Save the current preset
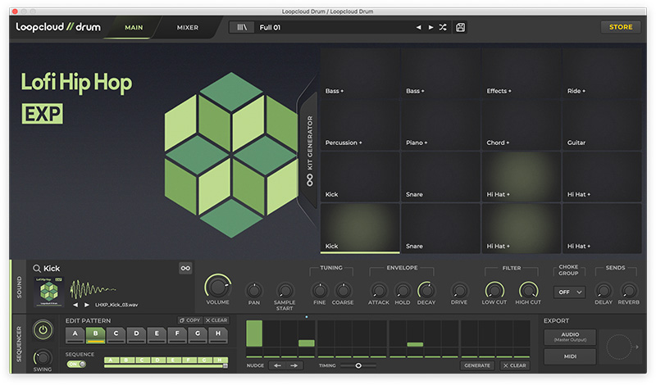Image resolution: width=656 pixels, height=385 pixels. click(x=460, y=27)
